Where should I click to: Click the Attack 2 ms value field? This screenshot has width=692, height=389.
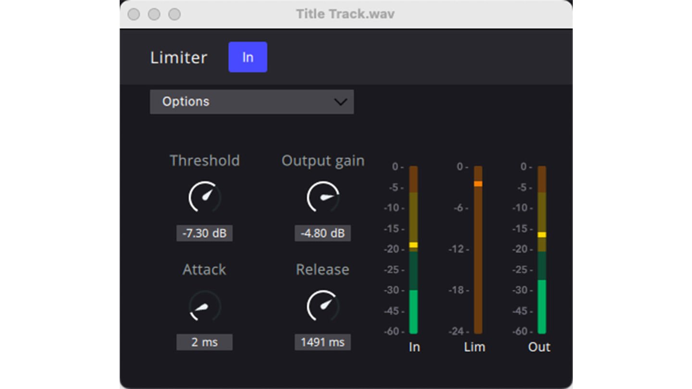tap(204, 342)
